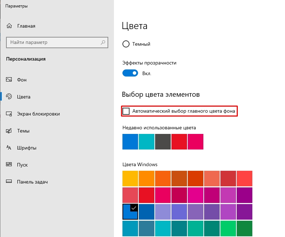This screenshot has width=285, height=237.
Task: Choose the salmon coral Windows color
Action: pos(212,179)
